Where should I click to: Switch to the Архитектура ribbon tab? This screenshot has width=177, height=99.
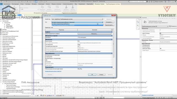[7, 4]
